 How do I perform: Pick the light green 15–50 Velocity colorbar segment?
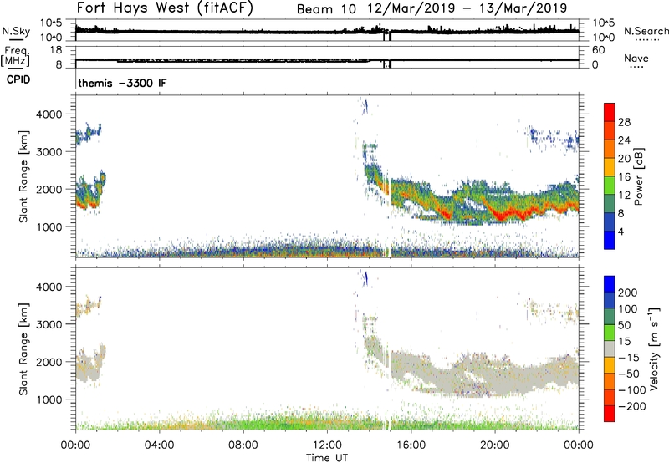point(610,333)
